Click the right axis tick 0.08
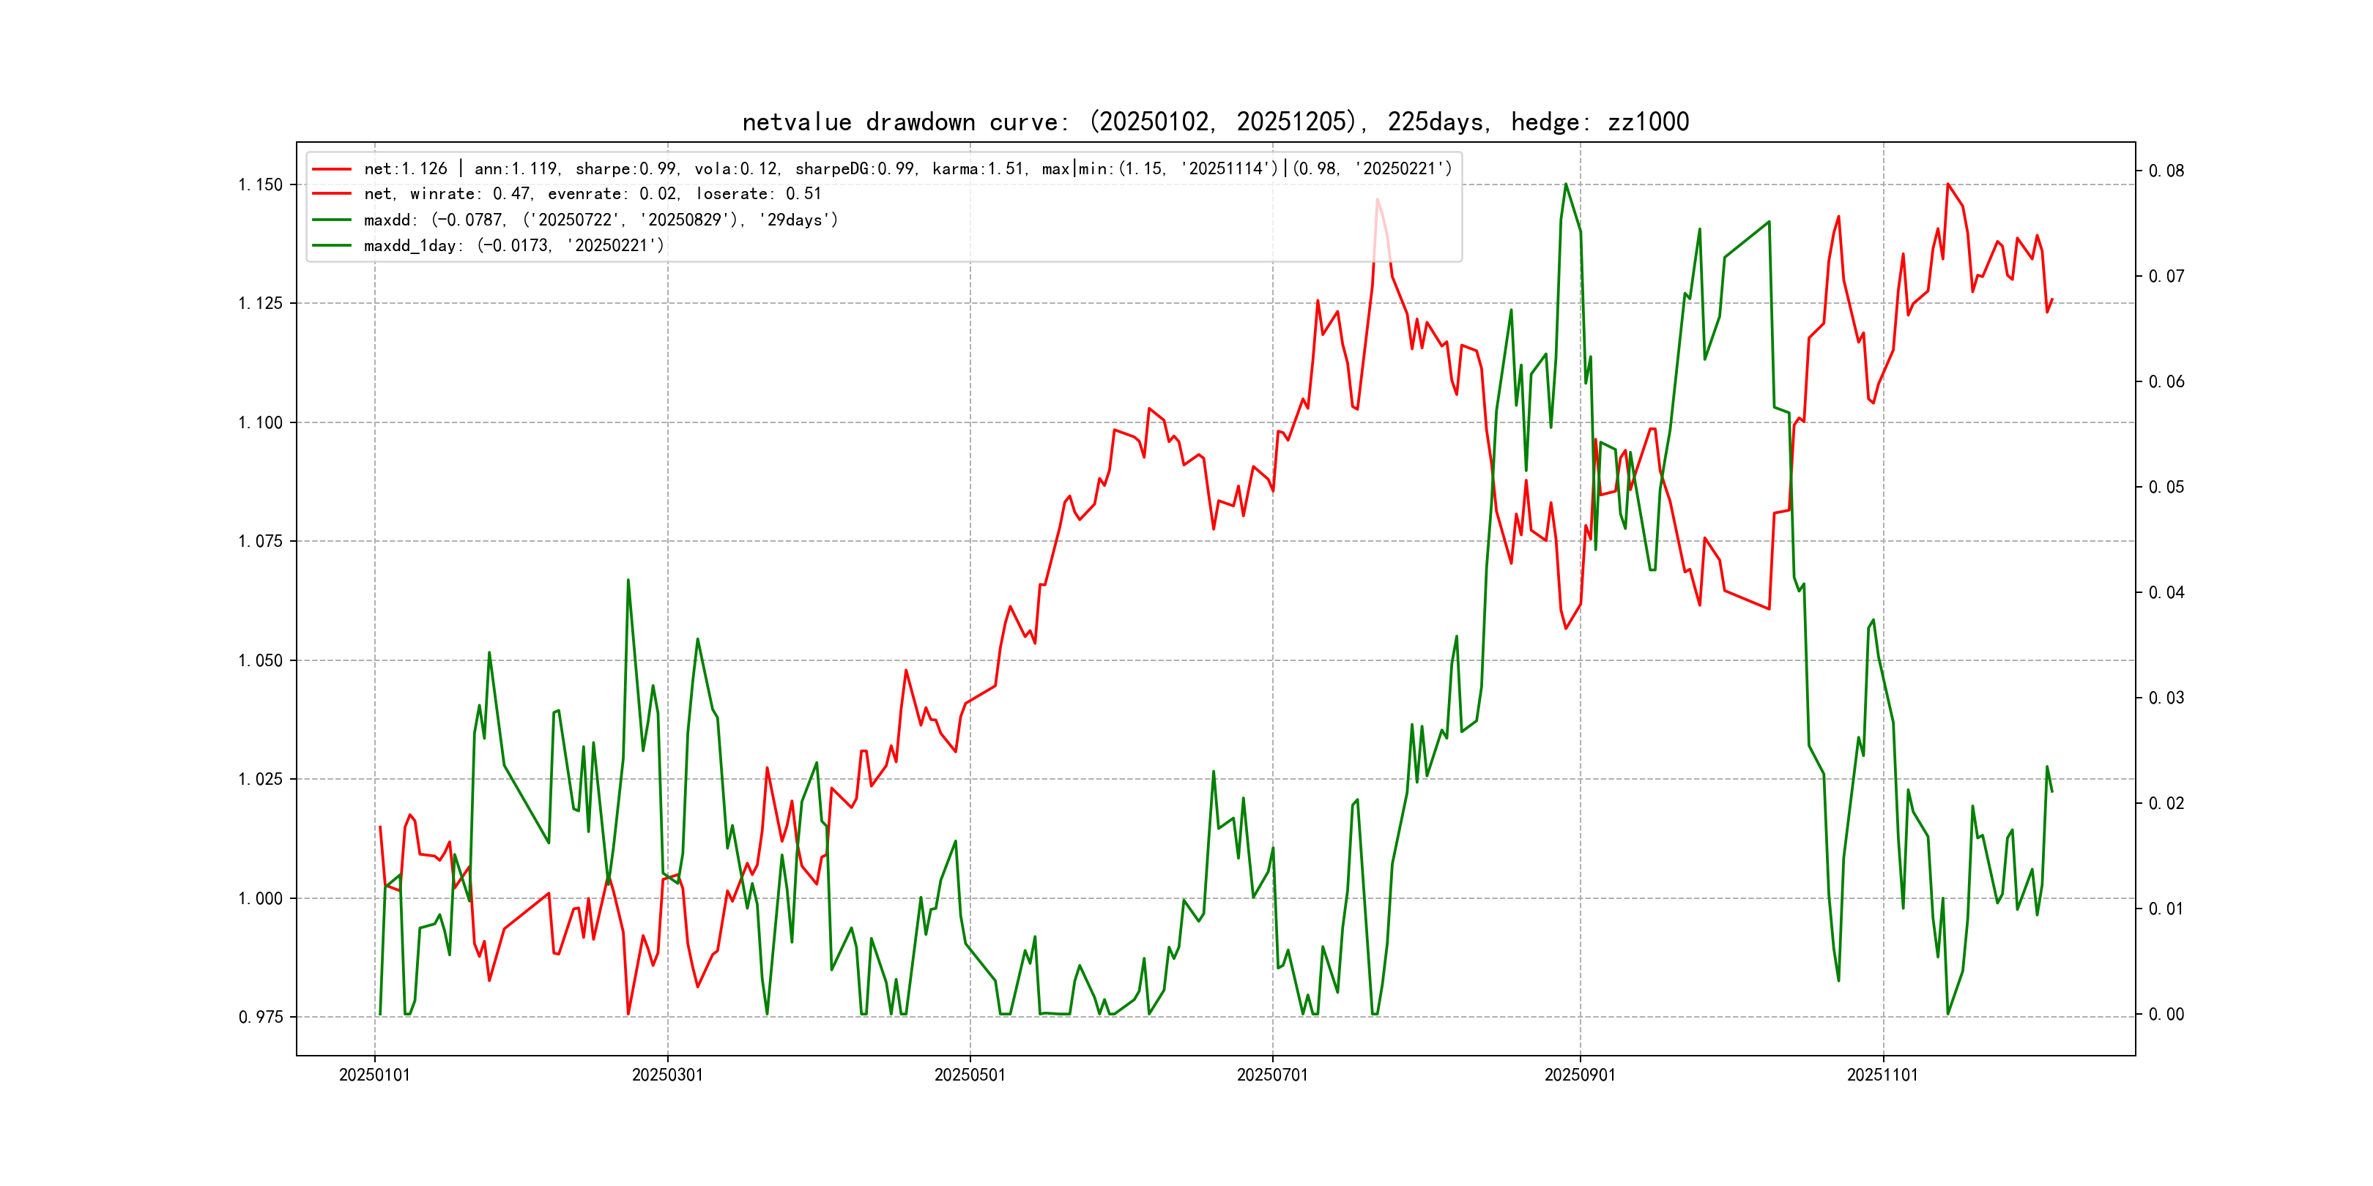 [2166, 171]
